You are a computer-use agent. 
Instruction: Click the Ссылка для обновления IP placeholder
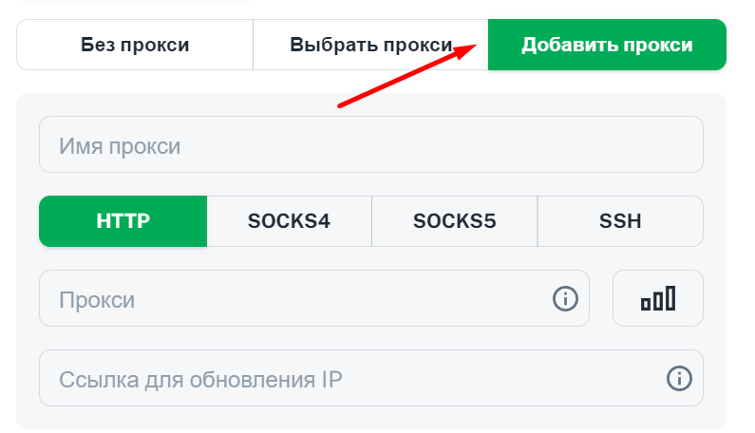(x=200, y=380)
